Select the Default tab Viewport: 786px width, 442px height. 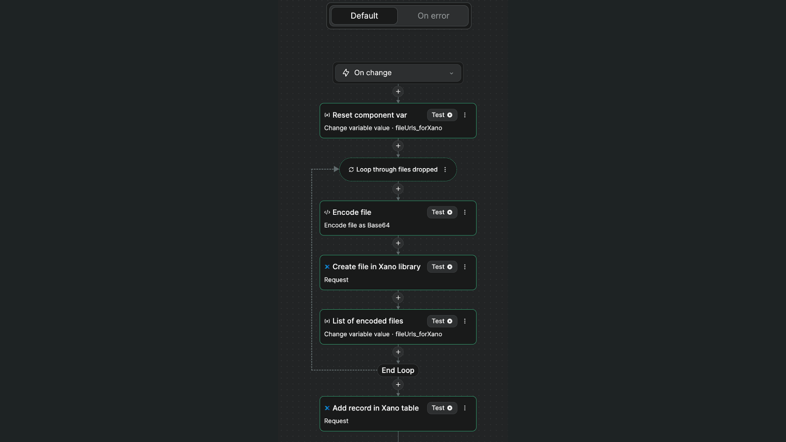[x=364, y=15]
